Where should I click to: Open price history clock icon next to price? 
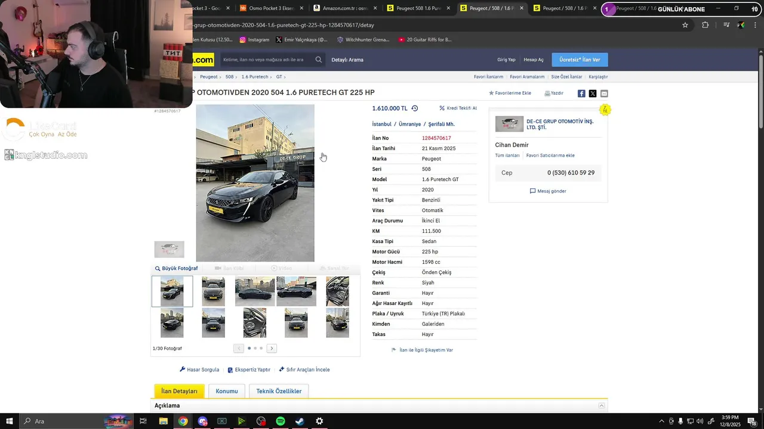(x=415, y=108)
